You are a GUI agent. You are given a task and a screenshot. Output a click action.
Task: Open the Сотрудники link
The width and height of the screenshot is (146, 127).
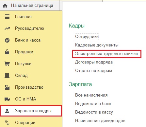point(87,37)
